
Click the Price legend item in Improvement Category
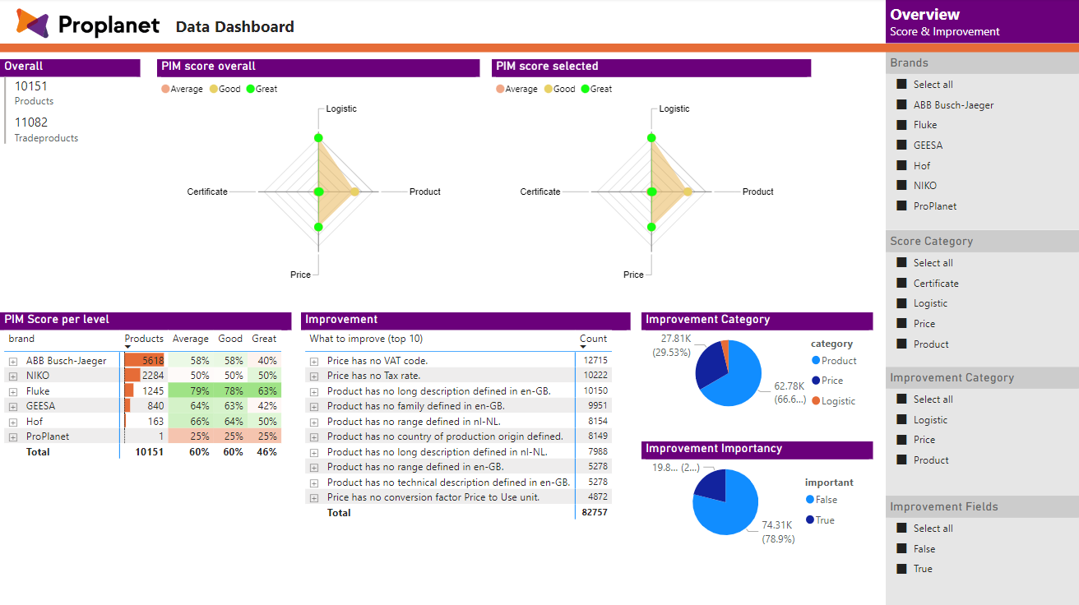click(827, 381)
